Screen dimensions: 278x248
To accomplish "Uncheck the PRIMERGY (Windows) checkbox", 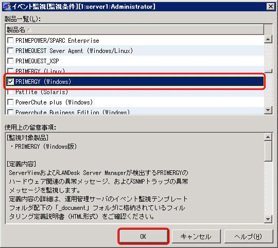I will [x=10, y=82].
